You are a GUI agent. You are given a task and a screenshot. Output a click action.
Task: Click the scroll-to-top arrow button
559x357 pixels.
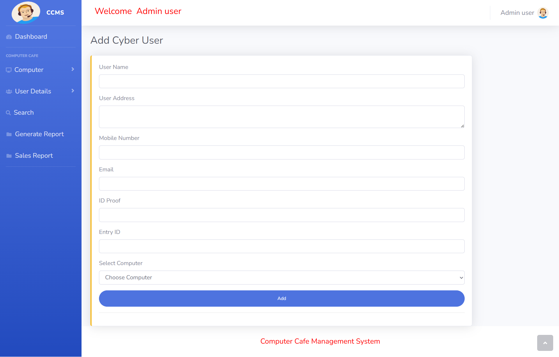(545, 343)
